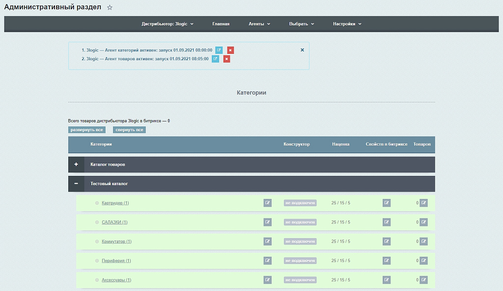503x291 pixels.
Task: Edit the product agent (second agent row)
Action: (x=215, y=59)
